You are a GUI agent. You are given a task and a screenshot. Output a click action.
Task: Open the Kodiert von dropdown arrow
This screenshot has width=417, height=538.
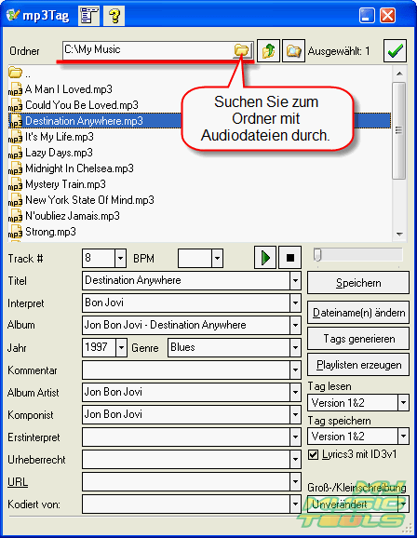[x=295, y=504]
